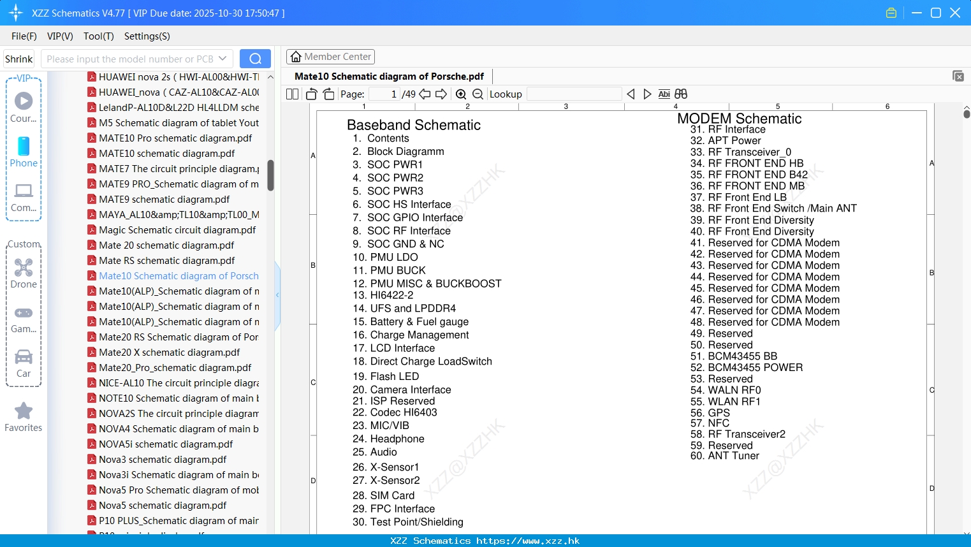Open the Drone category
The width and height of the screenshot is (971, 547).
tap(24, 273)
